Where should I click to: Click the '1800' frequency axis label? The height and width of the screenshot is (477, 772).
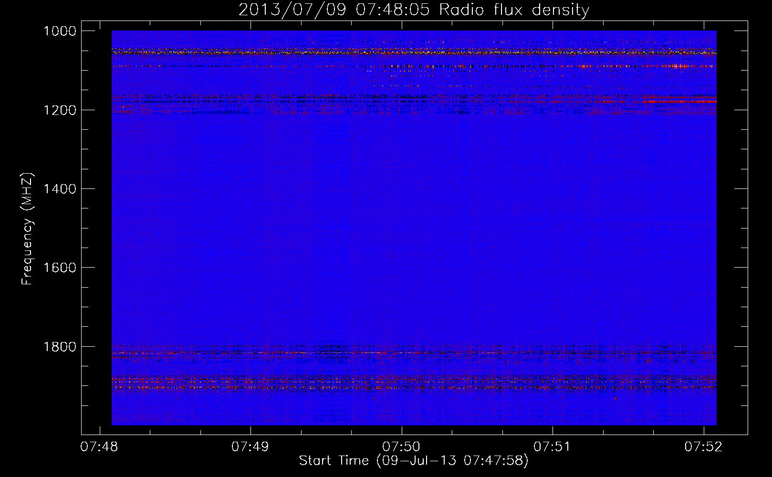60,346
